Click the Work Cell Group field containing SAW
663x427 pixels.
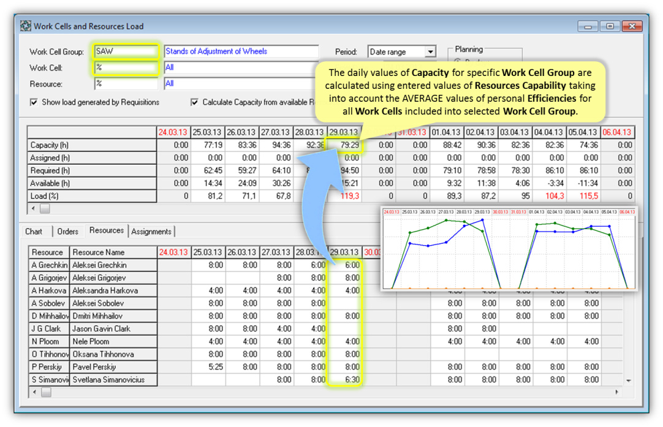pyautogui.click(x=126, y=51)
